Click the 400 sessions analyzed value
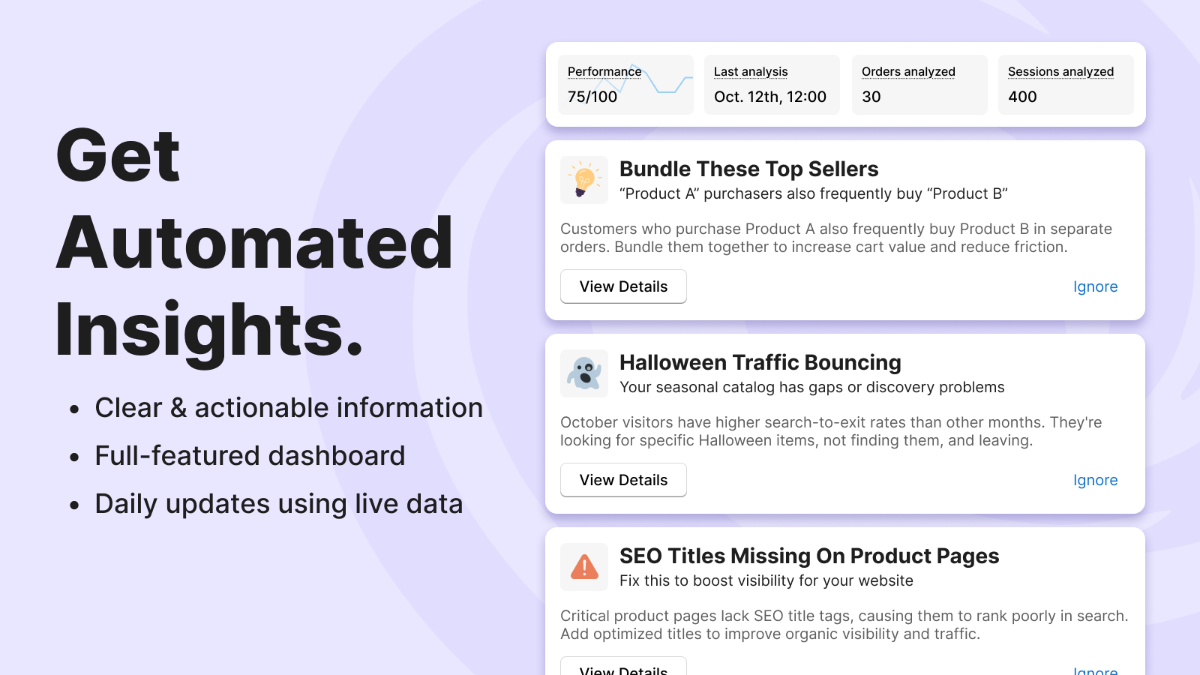The width and height of the screenshot is (1200, 675). pos(1022,97)
